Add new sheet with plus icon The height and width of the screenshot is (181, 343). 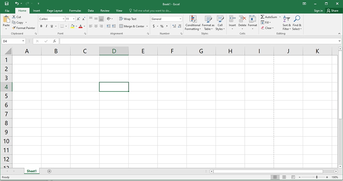[x=49, y=171]
